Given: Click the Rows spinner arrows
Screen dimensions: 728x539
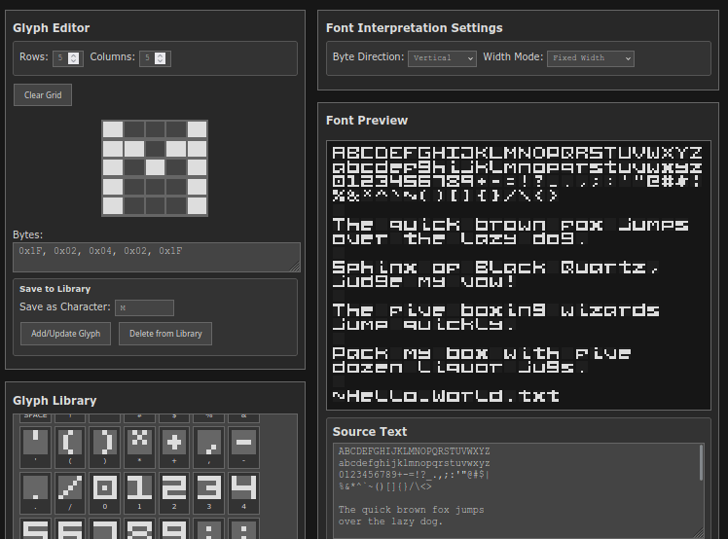Looking at the screenshot, I should tap(75, 58).
